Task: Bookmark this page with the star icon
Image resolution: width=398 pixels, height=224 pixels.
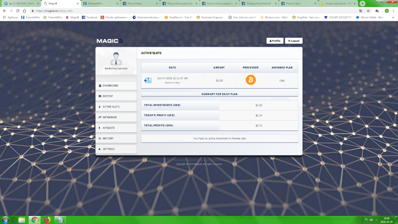Action: coord(368,11)
